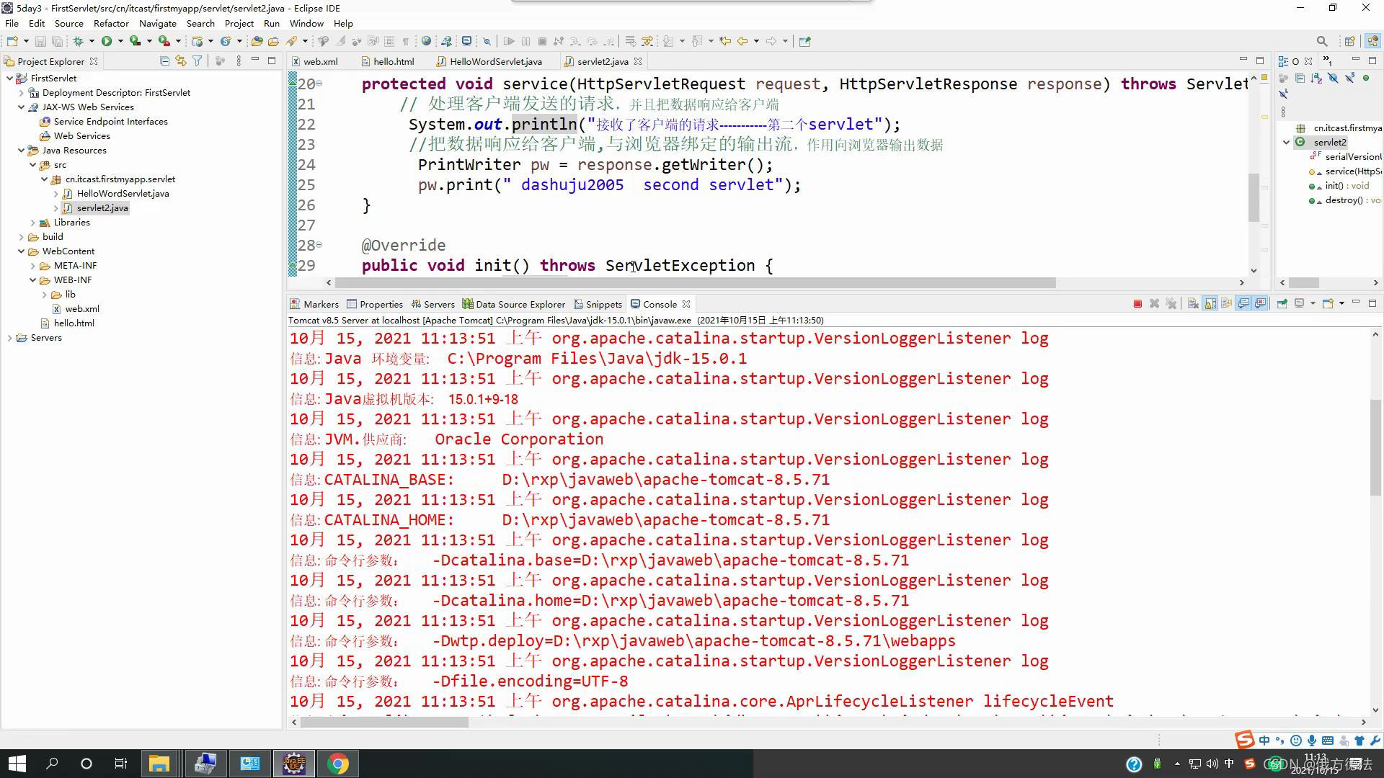The height and width of the screenshot is (778, 1384).
Task: Toggle Hide Local Types in Outline
Action: click(1283, 94)
